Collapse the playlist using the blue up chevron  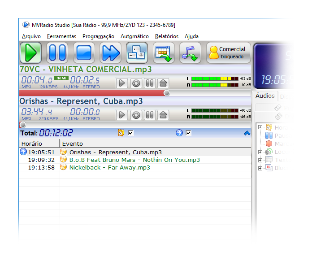247,133
